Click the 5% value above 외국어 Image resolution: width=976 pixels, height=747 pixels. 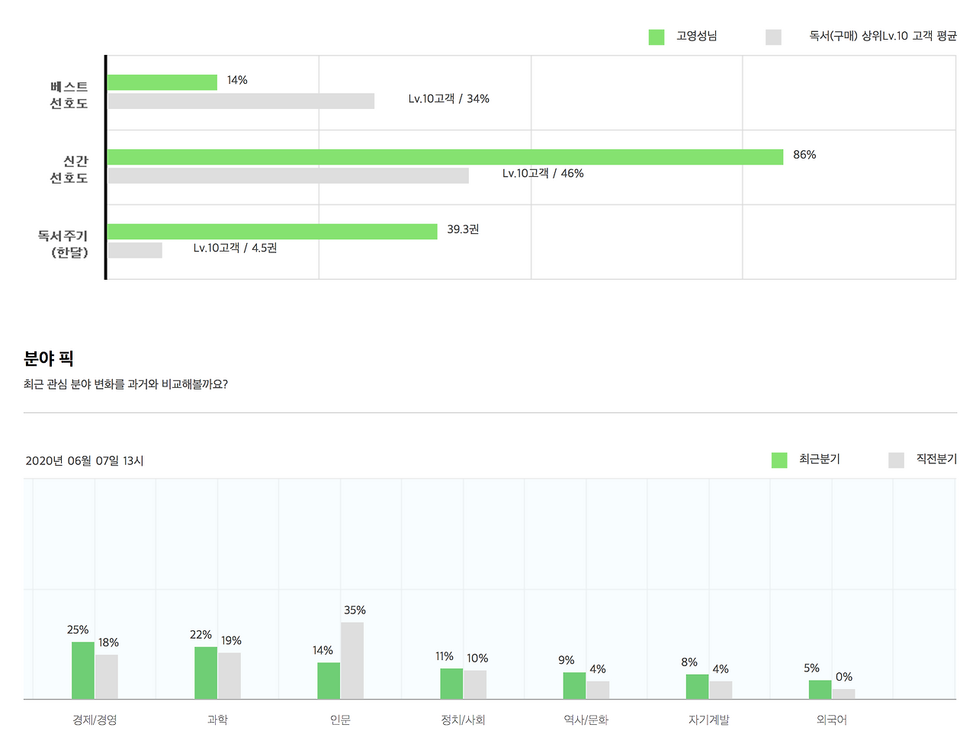coord(811,668)
